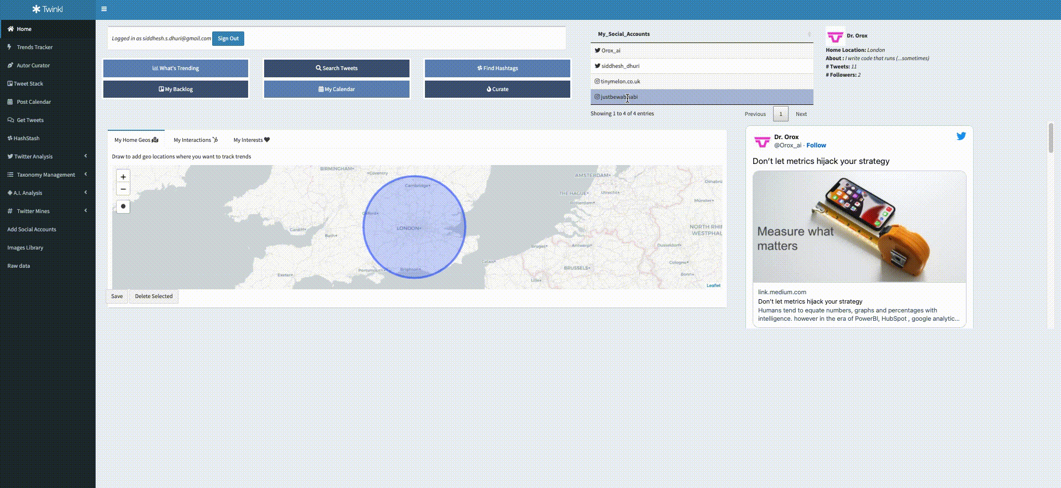Image resolution: width=1061 pixels, height=488 pixels.
Task: Click the tweet's Dr. Orox avatar
Action: 762,141
